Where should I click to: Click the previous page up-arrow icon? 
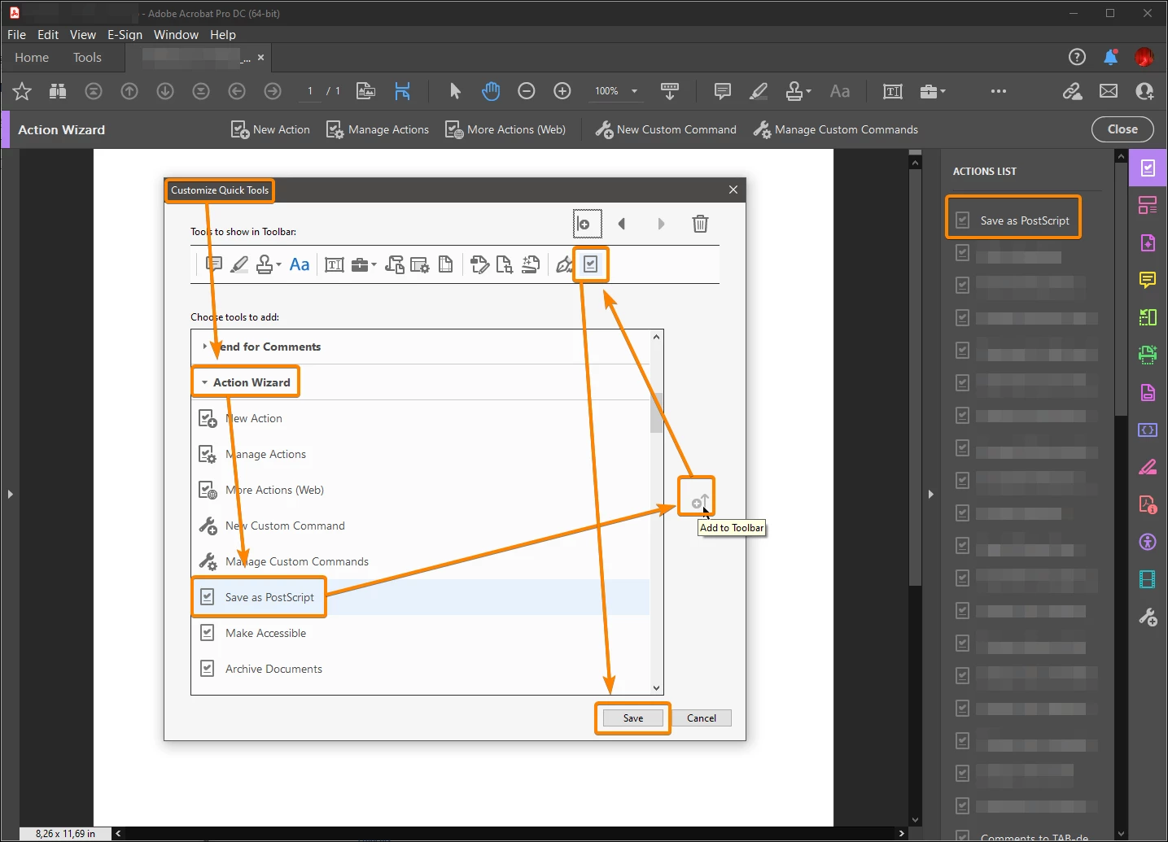pos(129,91)
